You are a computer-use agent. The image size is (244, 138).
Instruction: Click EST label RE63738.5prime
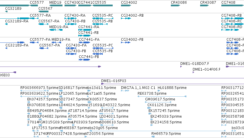coord(152,94)
